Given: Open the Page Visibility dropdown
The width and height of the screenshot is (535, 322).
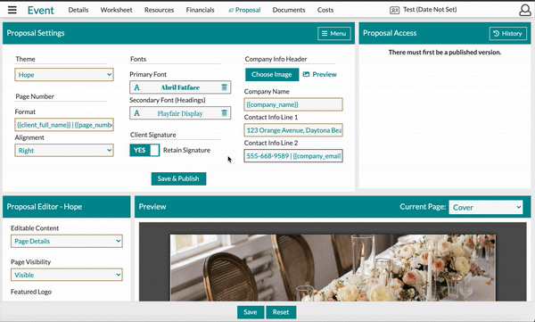Looking at the screenshot, I should point(67,275).
